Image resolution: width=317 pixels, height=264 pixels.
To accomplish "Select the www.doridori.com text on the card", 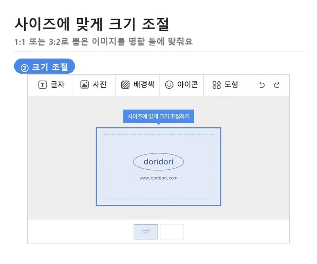I will [158, 178].
